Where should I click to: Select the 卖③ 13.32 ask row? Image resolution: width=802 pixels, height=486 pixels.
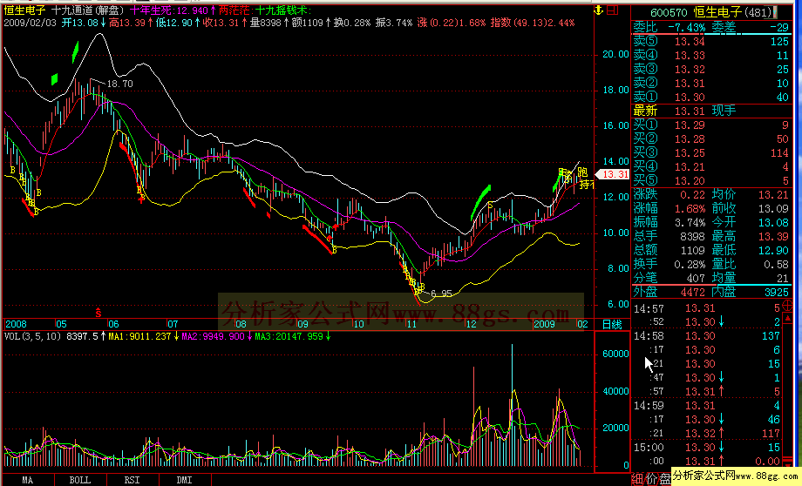coord(711,69)
